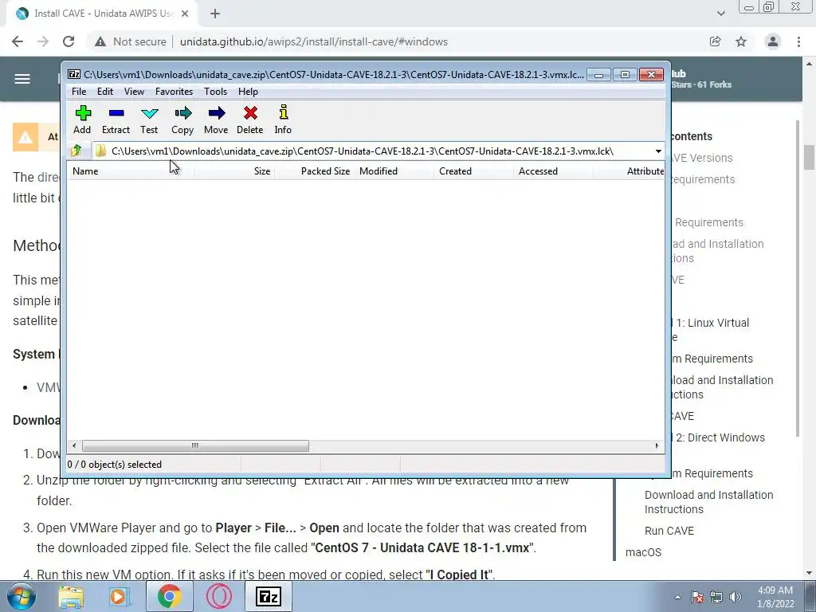Screen dimensions: 816x612
Task: Open the Edit menu in 7-Zip
Action: [x=105, y=92]
